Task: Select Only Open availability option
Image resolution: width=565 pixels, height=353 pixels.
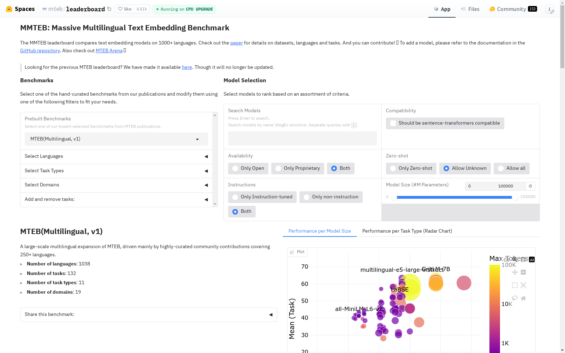Action: [x=248, y=168]
